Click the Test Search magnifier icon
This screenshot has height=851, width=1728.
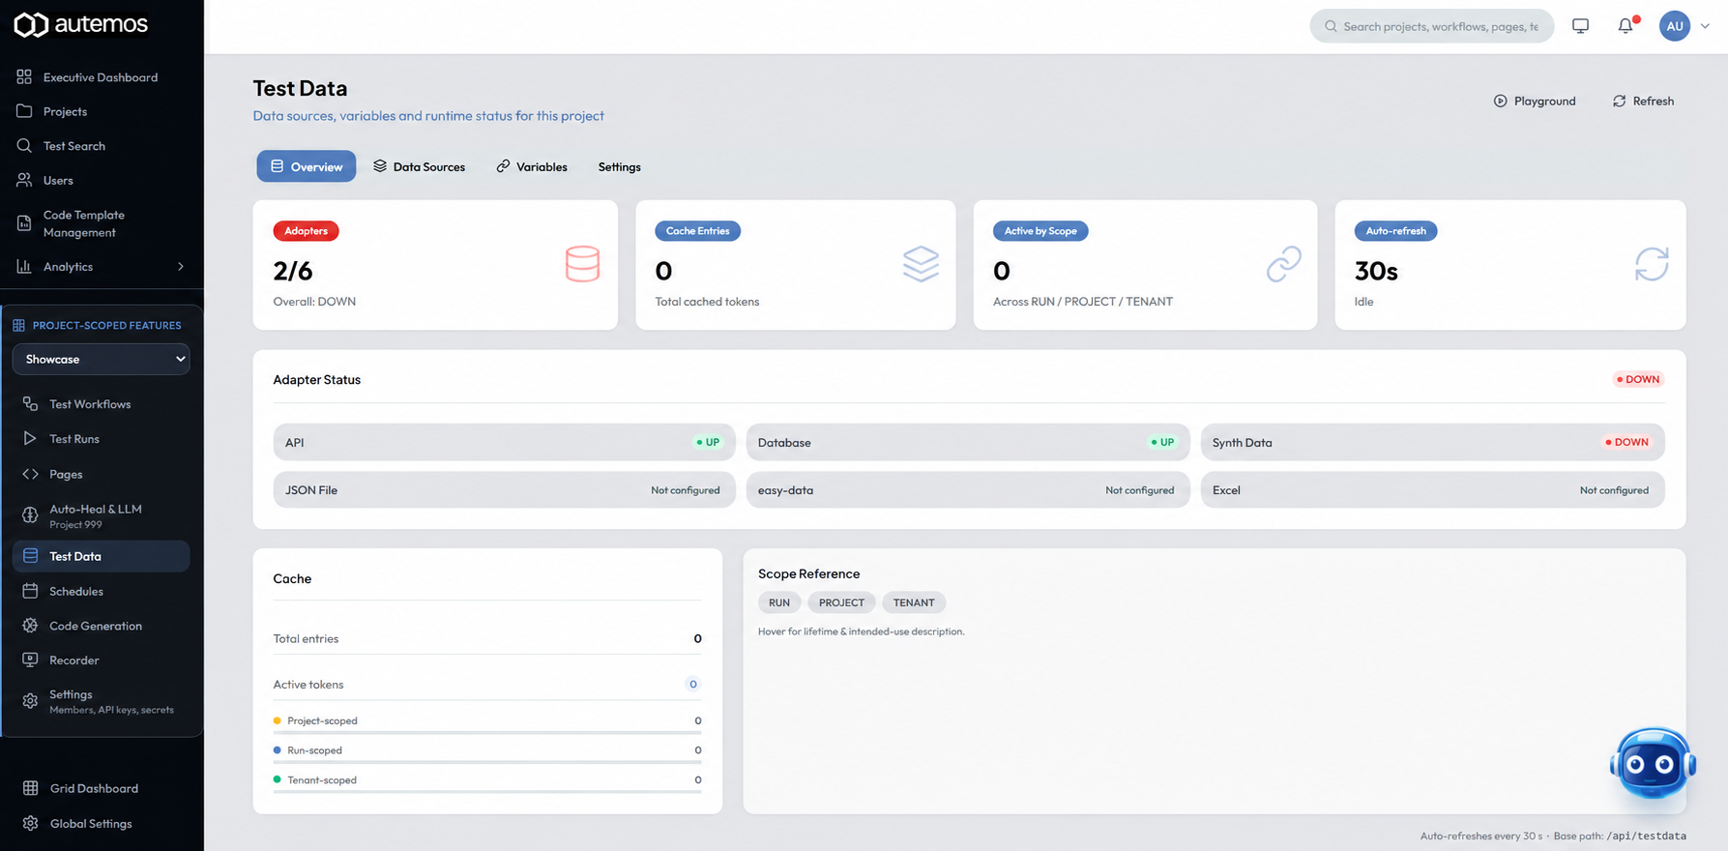[x=24, y=145]
